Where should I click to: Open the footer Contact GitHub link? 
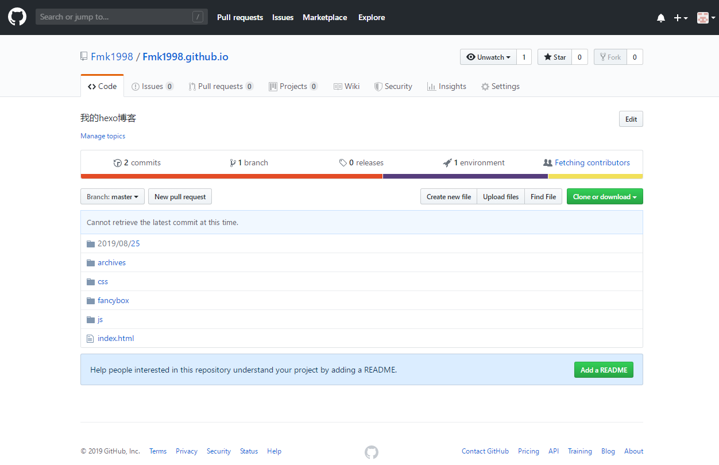(485, 451)
